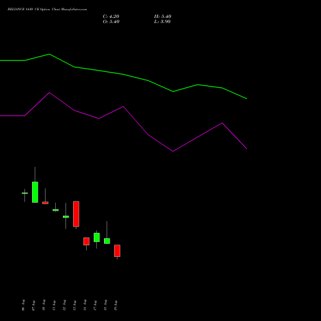Click the low value 'L: 3.90'
This screenshot has width=321, height=321.
click(162, 22)
